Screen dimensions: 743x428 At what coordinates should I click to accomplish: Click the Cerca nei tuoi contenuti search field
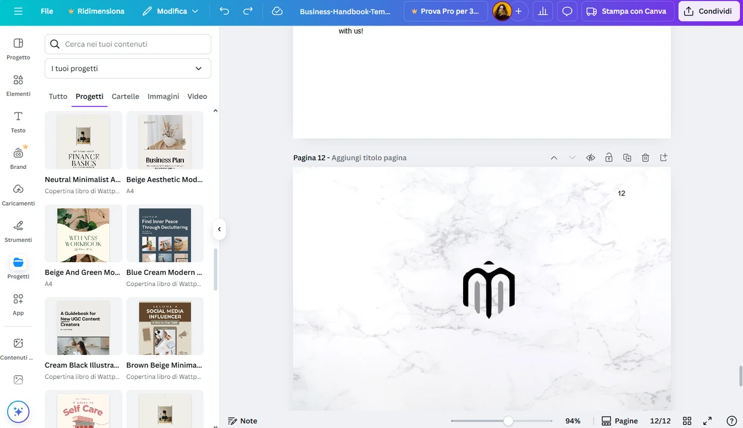tap(128, 44)
